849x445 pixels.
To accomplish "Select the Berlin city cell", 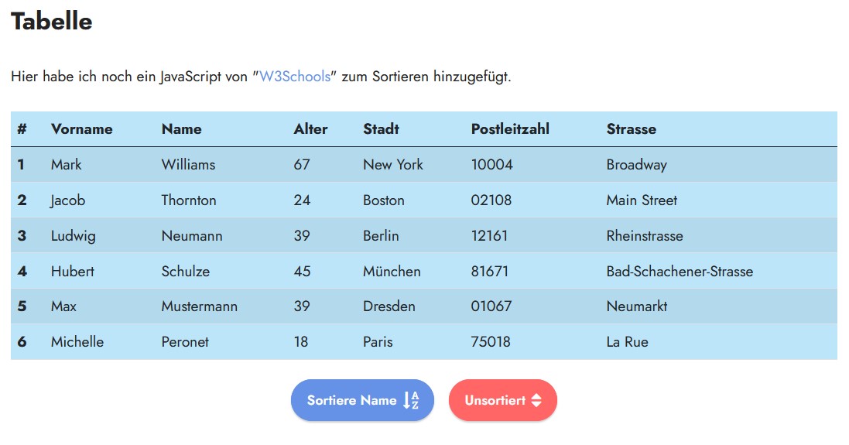I will [381, 236].
